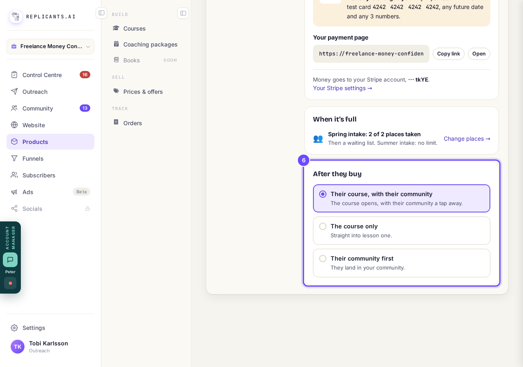This screenshot has height=367, width=523.
Task: Go to Control Centre in the sidebar
Action: tap(50, 75)
